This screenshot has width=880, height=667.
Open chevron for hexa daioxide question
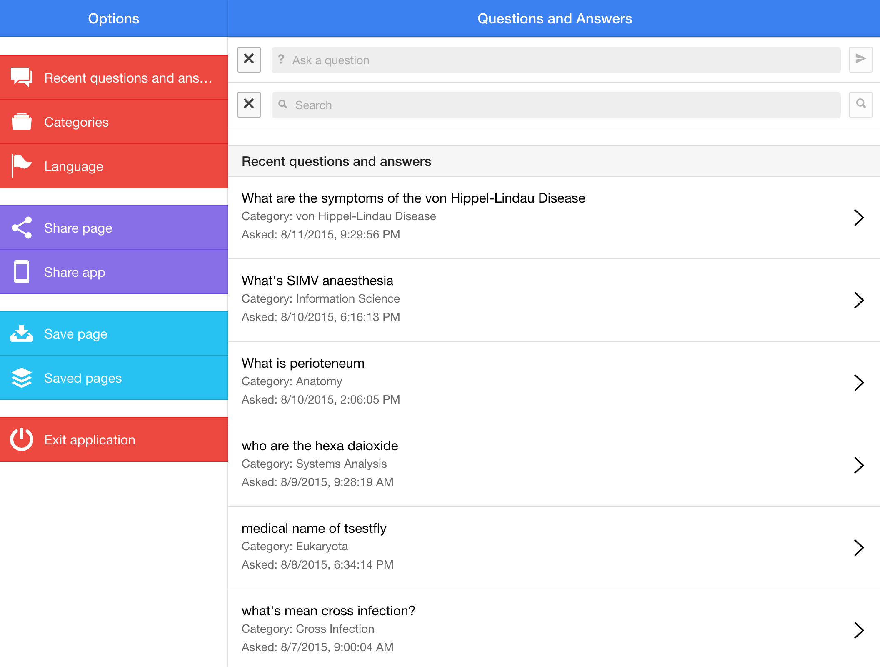(858, 465)
